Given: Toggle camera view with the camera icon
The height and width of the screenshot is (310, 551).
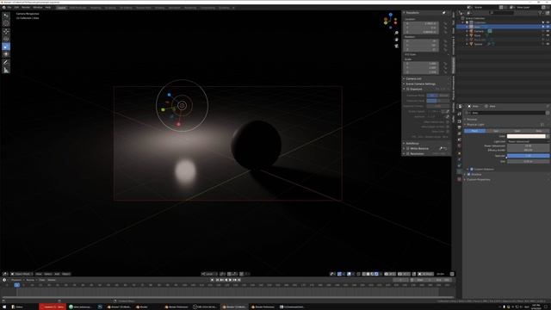Looking at the screenshot, I should point(396,46).
